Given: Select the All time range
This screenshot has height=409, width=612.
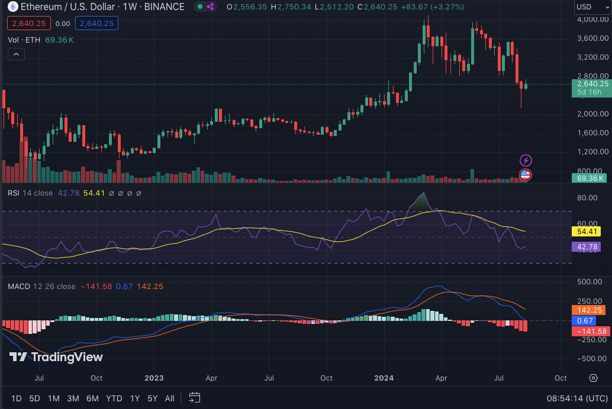Looking at the screenshot, I should [169, 398].
